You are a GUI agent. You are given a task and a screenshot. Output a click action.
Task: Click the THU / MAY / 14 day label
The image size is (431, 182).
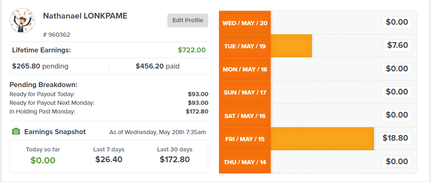[x=245, y=162]
